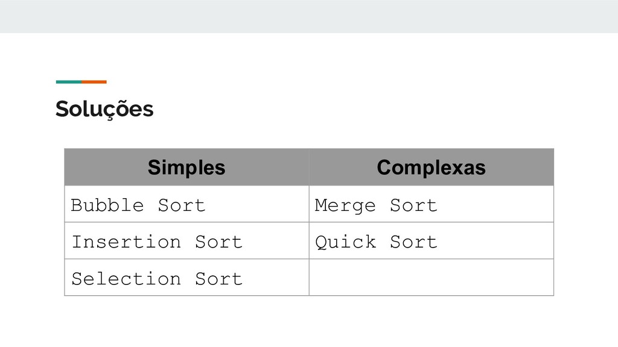Select the orange segment of accent bar
This screenshot has height=347, width=618.
(94, 82)
